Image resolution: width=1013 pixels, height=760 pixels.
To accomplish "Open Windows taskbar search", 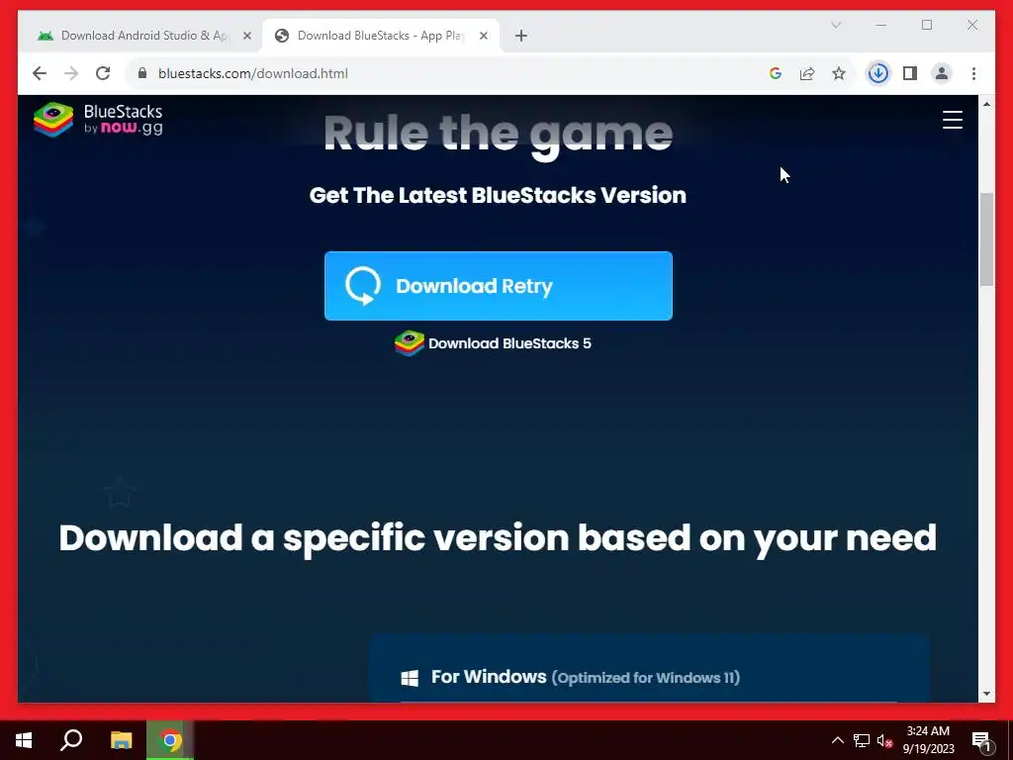I will (x=71, y=740).
